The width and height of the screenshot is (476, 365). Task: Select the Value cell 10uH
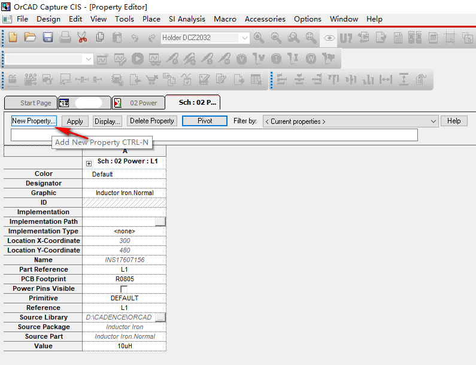tap(125, 346)
